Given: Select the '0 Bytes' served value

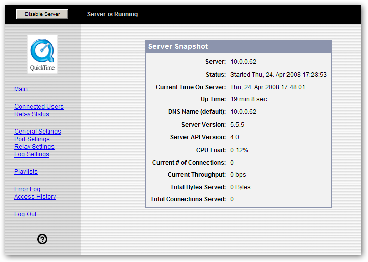Looking at the screenshot, I should click(x=241, y=187).
